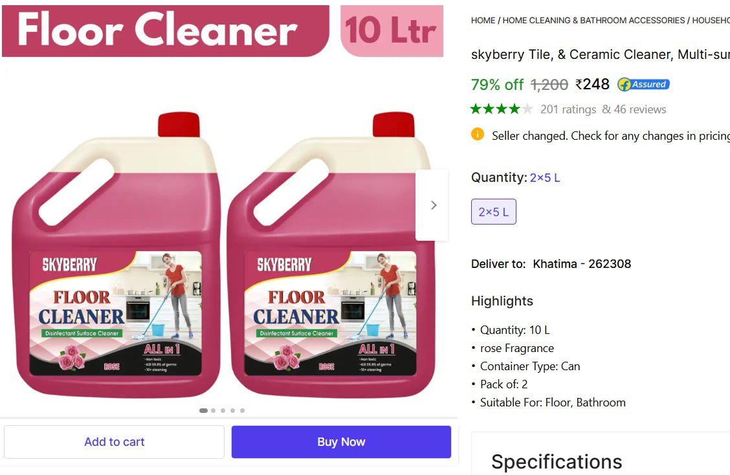Open Home Cleaning & Bathroom Accessories breadcrumb
The image size is (730, 475).
pos(593,21)
